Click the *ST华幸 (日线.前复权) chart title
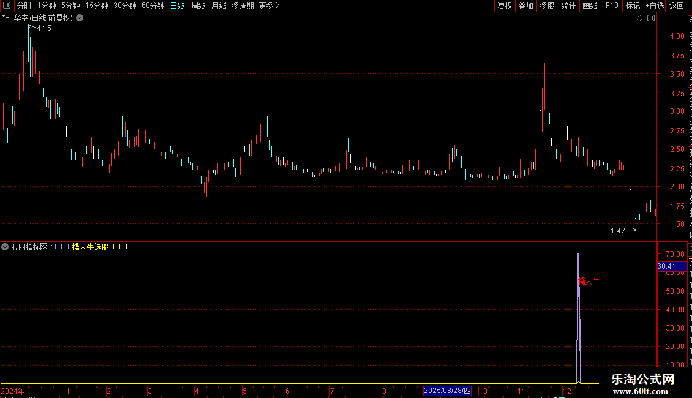 37,18
